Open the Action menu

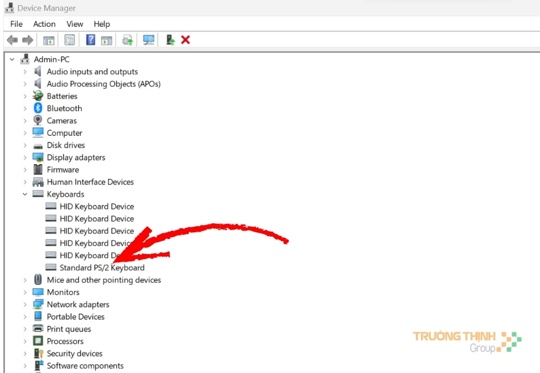pos(44,24)
